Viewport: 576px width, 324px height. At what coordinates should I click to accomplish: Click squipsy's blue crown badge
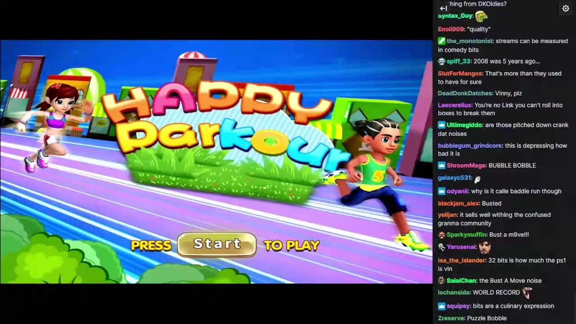441,306
